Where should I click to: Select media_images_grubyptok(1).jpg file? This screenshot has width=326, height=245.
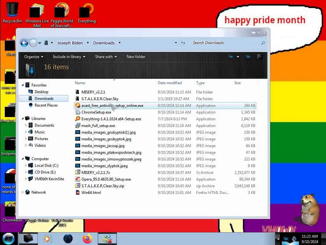click(108, 132)
